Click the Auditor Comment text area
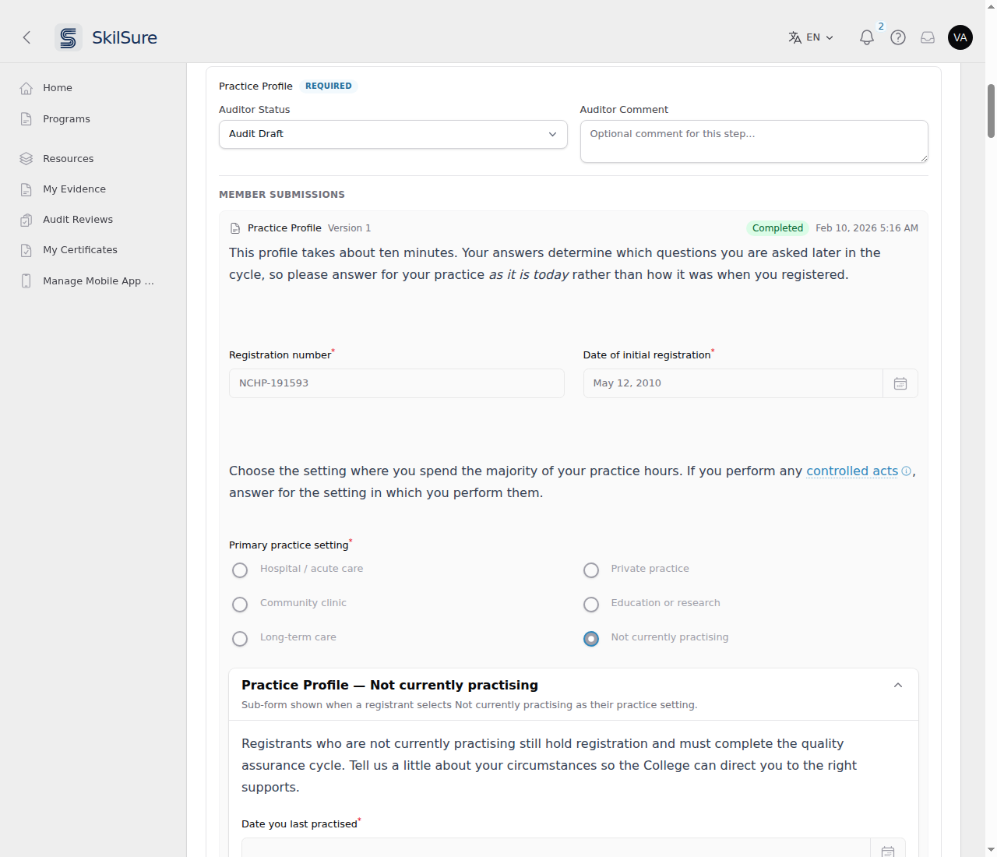 754,141
